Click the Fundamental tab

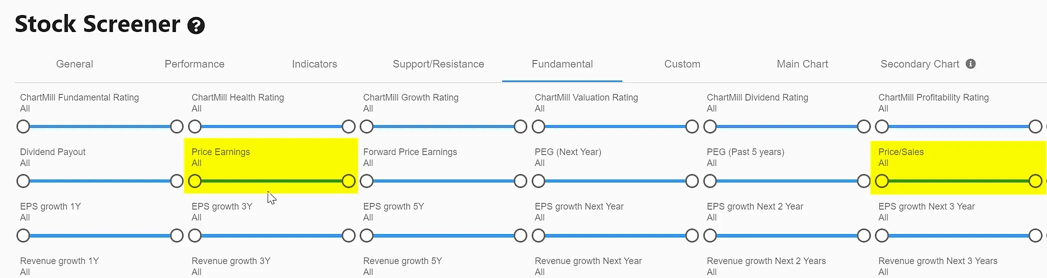(562, 64)
